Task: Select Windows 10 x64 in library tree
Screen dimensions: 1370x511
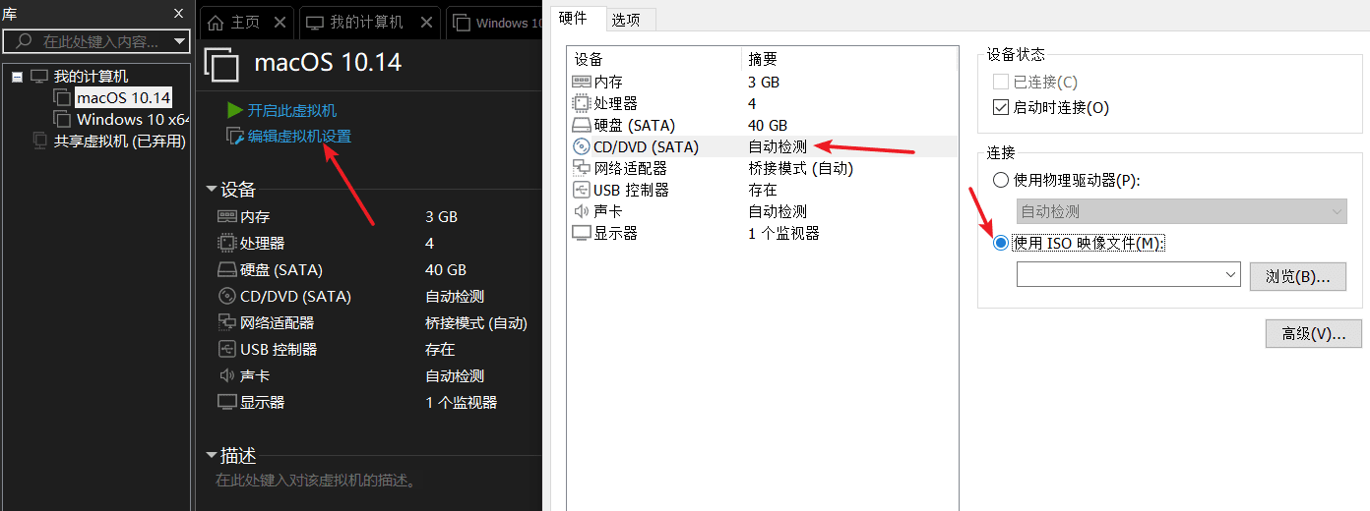Action: (133, 120)
